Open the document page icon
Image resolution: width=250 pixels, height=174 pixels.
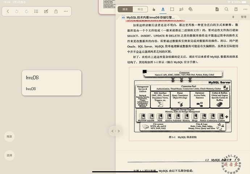[217, 9]
